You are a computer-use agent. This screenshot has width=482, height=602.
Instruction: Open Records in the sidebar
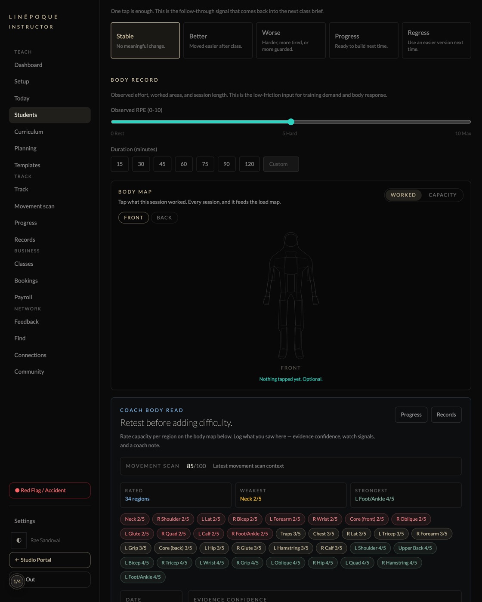tap(50, 240)
